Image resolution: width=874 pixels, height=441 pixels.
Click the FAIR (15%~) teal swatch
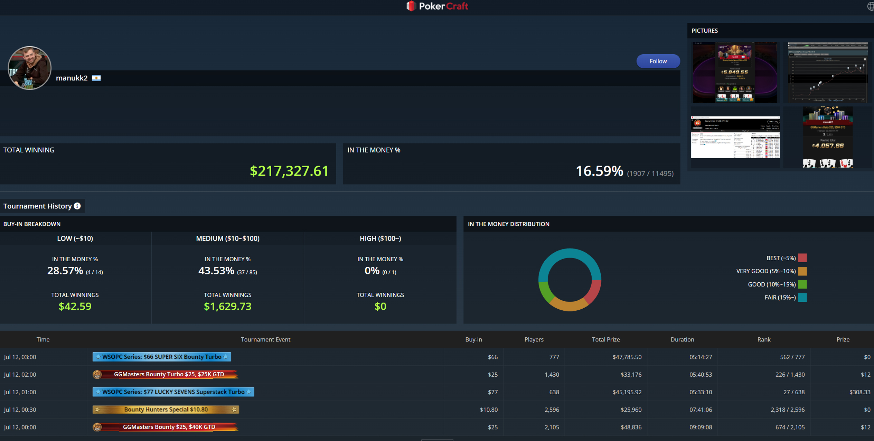pyautogui.click(x=802, y=297)
